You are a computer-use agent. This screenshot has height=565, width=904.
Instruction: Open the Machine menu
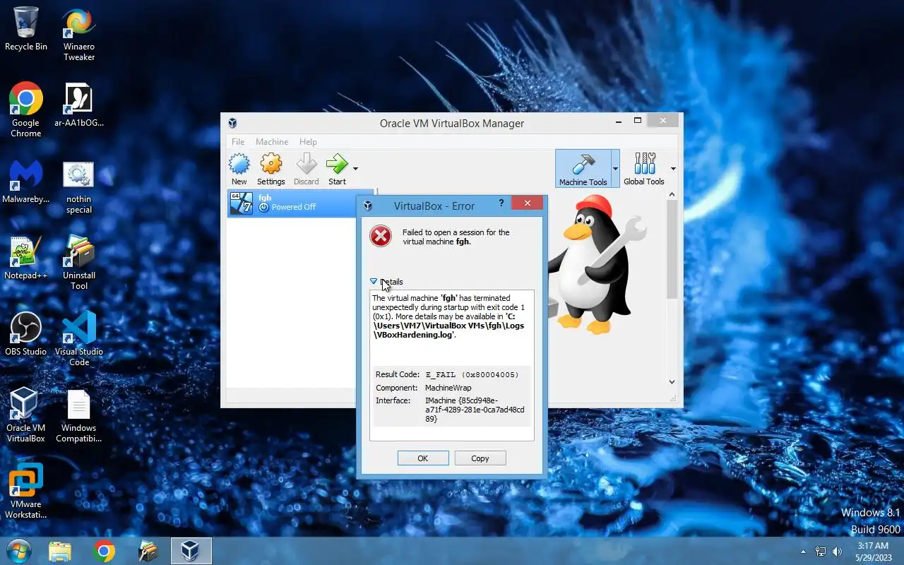272,141
